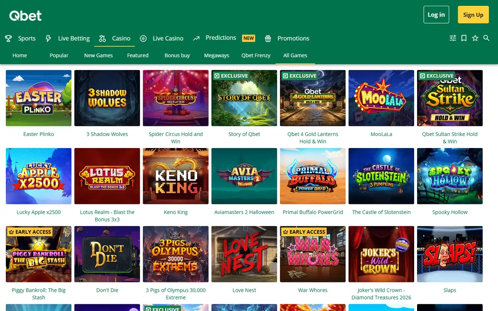The width and height of the screenshot is (498, 311).
Task: Open the Spooky Hollow title link
Action: (x=450, y=212)
